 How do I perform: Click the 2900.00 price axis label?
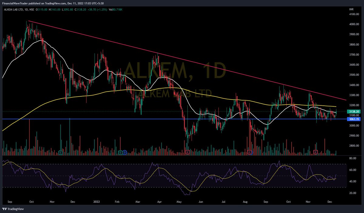coord(354,136)
